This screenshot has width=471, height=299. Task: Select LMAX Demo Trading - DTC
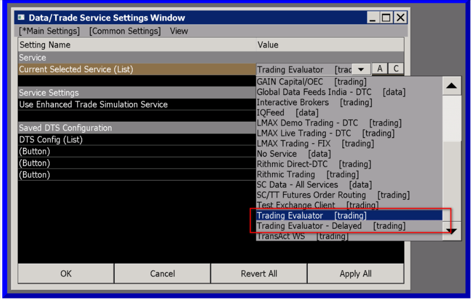pyautogui.click(x=349, y=123)
